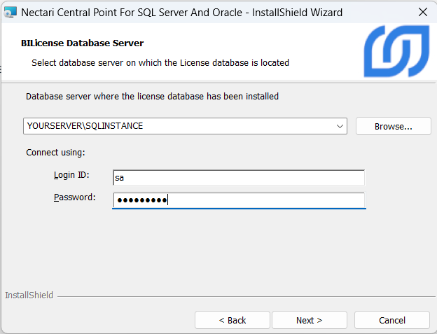
Task: Click the "Connect using:" text
Action: (55, 152)
